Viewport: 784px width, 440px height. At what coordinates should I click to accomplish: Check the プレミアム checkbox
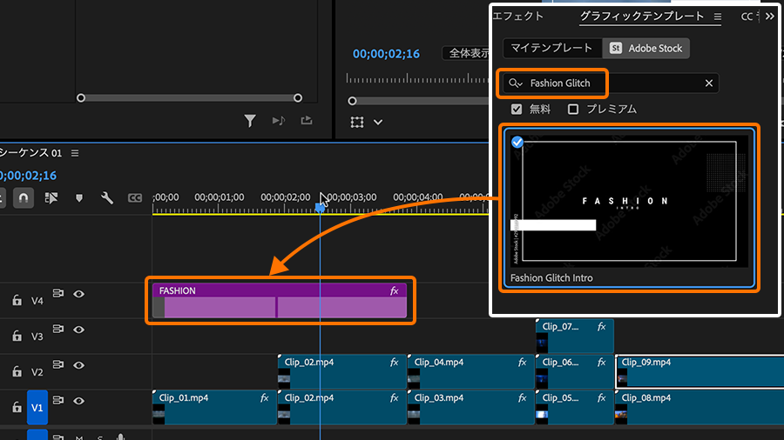click(573, 110)
